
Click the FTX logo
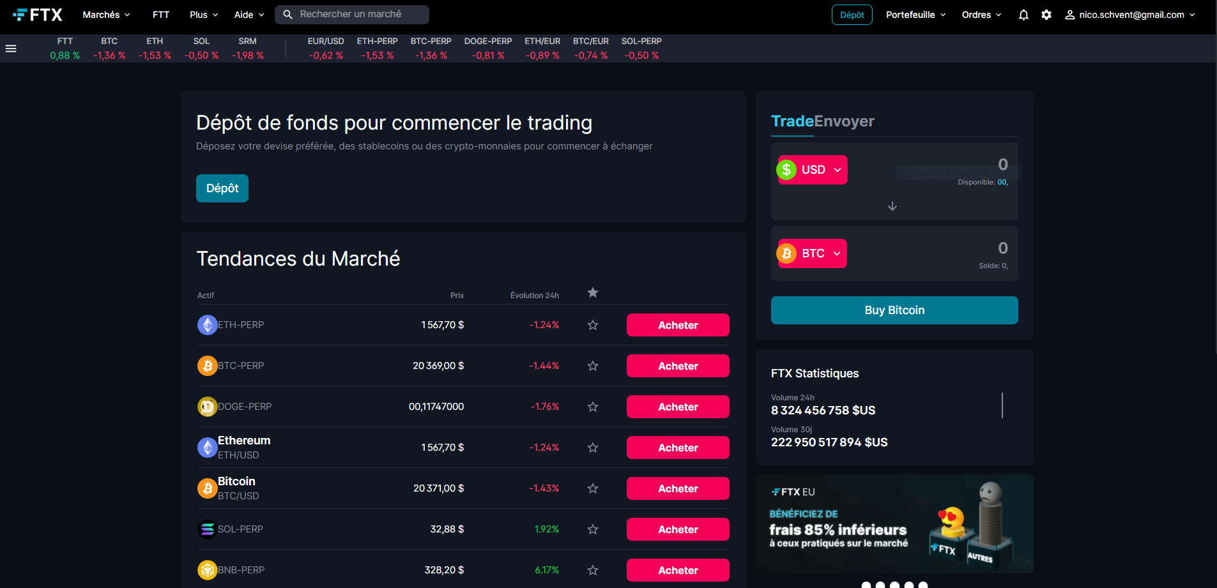[38, 15]
